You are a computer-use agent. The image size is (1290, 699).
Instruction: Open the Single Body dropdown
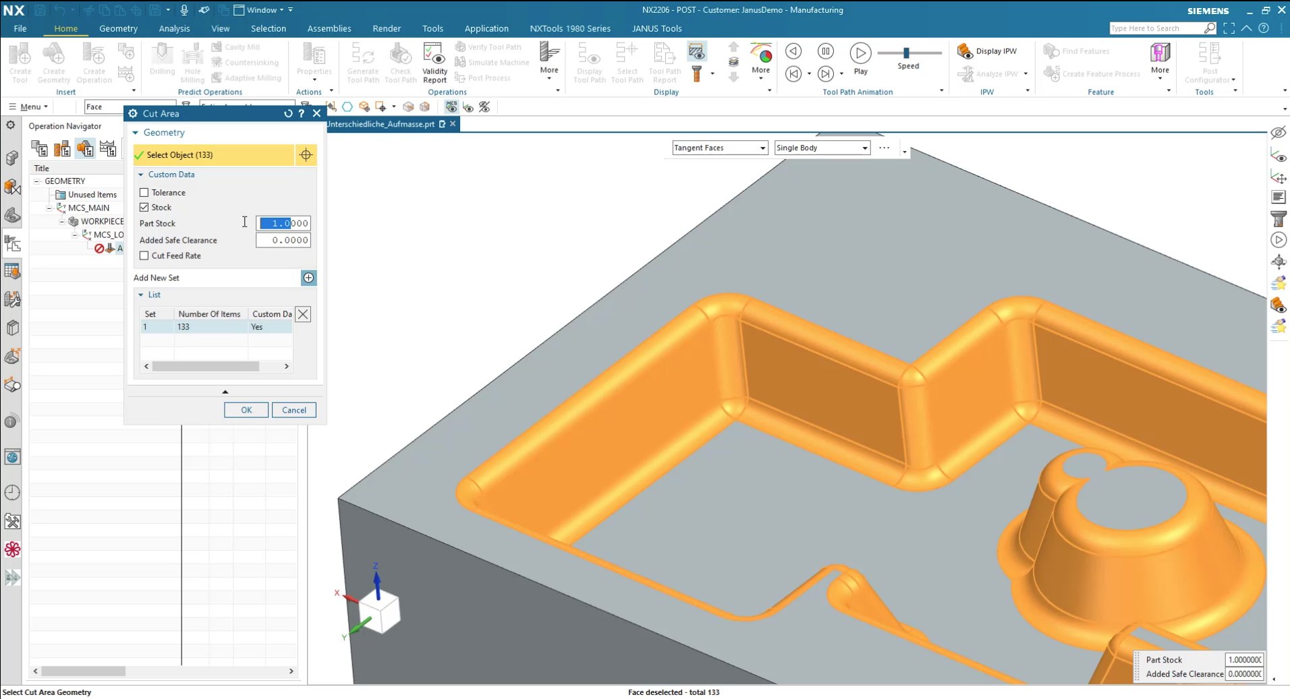point(822,148)
